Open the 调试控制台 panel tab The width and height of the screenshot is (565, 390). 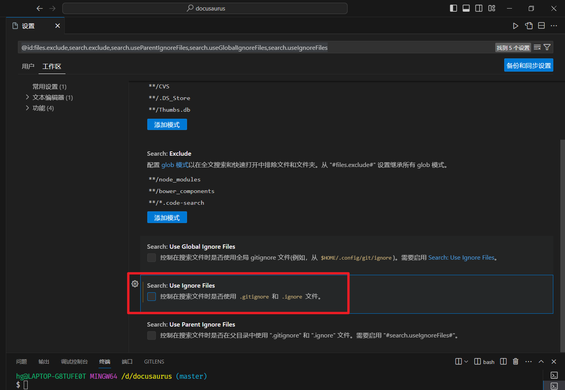pos(74,362)
